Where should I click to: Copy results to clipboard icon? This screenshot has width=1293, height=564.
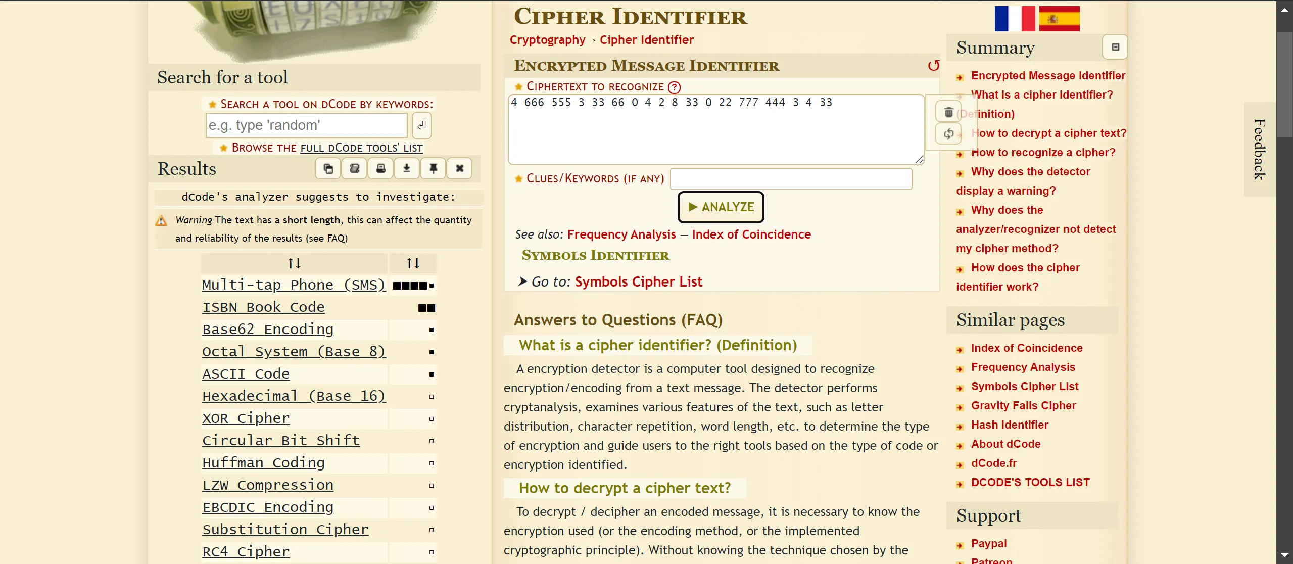(328, 169)
